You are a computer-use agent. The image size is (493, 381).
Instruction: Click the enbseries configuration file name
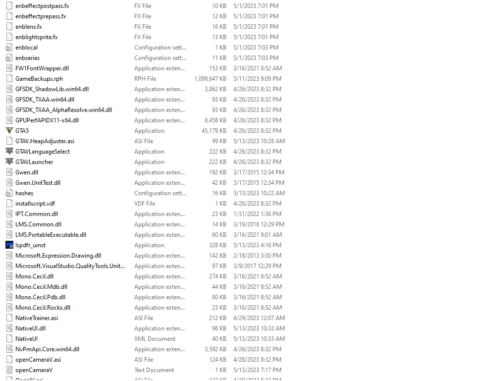28,58
